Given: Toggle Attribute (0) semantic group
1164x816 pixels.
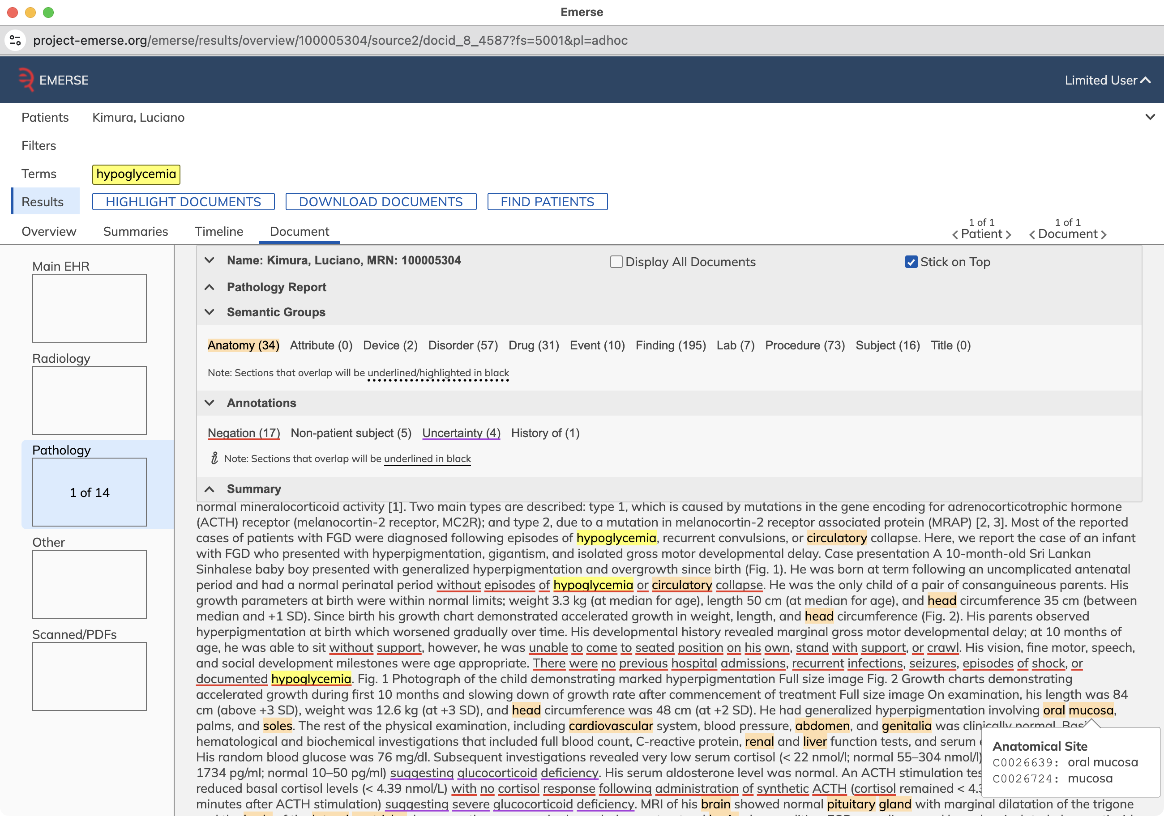Looking at the screenshot, I should [x=321, y=345].
